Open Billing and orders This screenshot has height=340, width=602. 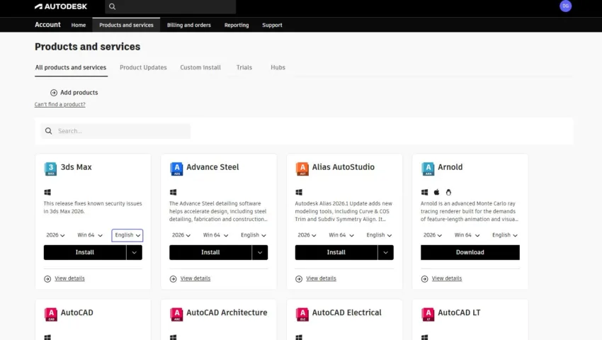(x=189, y=25)
